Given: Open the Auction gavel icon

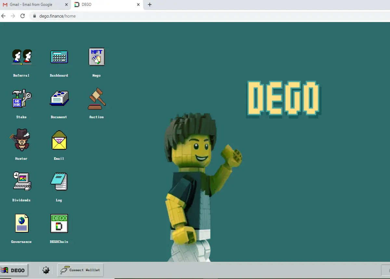Looking at the screenshot, I should point(97,98).
